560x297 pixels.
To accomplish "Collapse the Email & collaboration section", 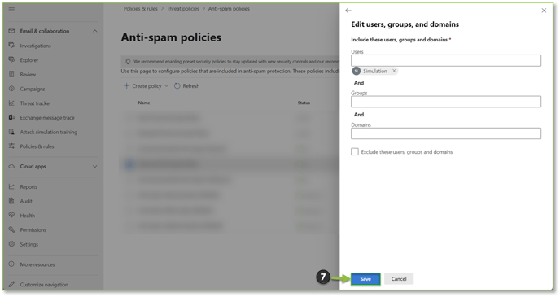I will tap(94, 31).
